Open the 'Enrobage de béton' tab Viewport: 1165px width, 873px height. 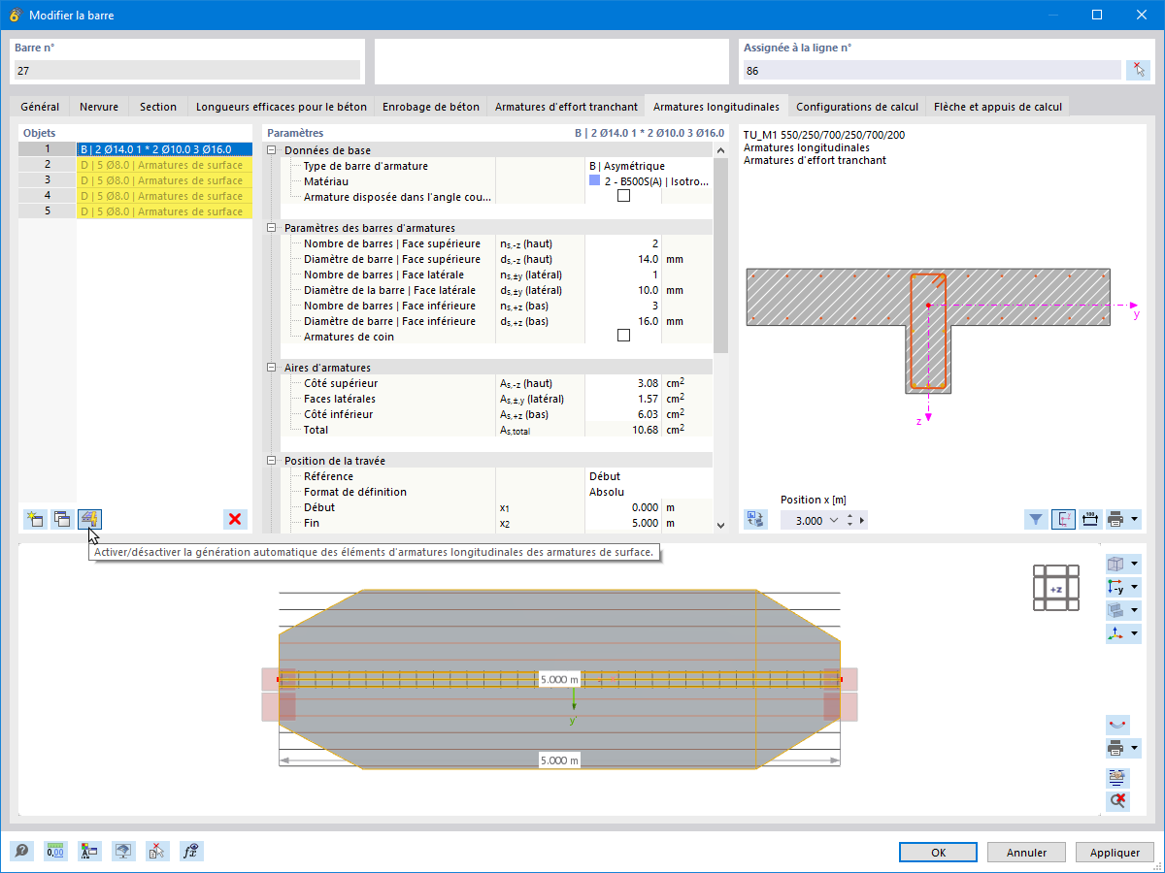pyautogui.click(x=431, y=107)
